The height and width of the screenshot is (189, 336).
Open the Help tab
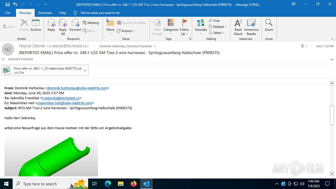pos(62,13)
